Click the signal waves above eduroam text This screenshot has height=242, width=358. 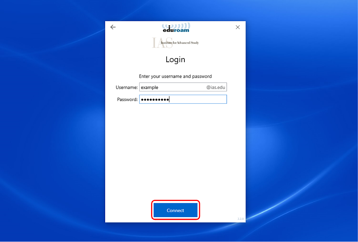click(181, 25)
